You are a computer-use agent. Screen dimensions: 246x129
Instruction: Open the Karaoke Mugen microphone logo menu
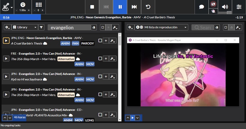(x=7, y=7)
